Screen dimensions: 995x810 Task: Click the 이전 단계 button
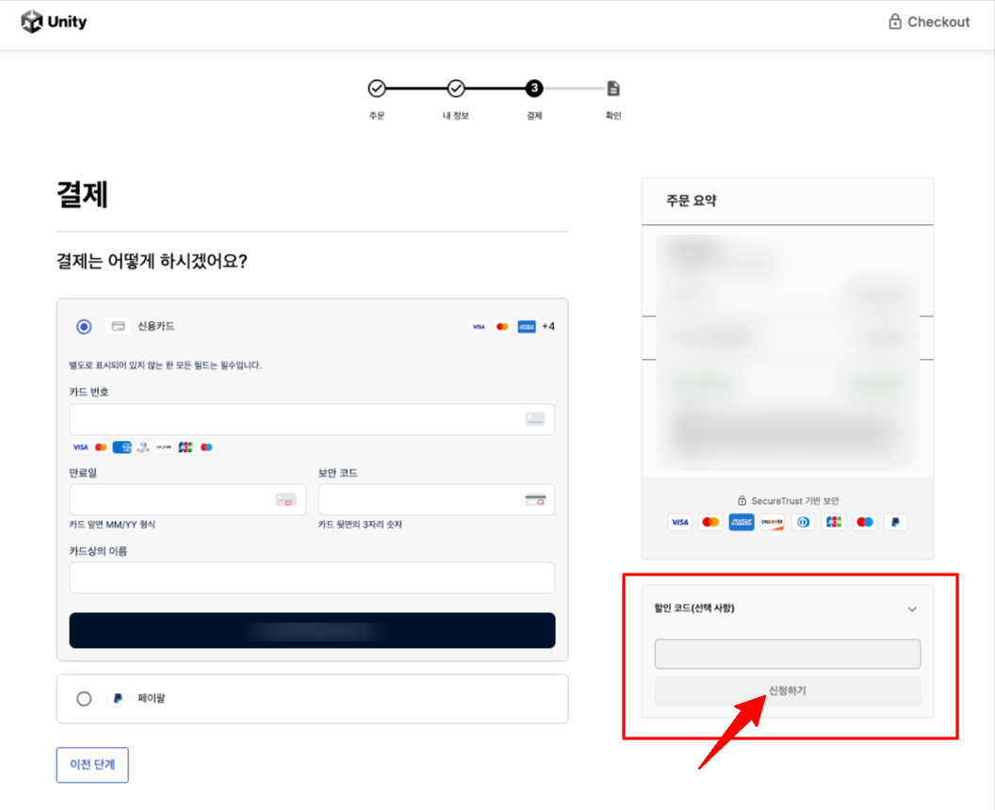(92, 765)
